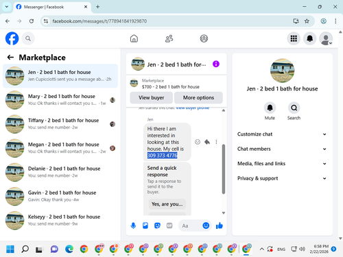This screenshot has height=257, width=343.
Task: Open the Groups icon in top navigation
Action: point(204,38)
